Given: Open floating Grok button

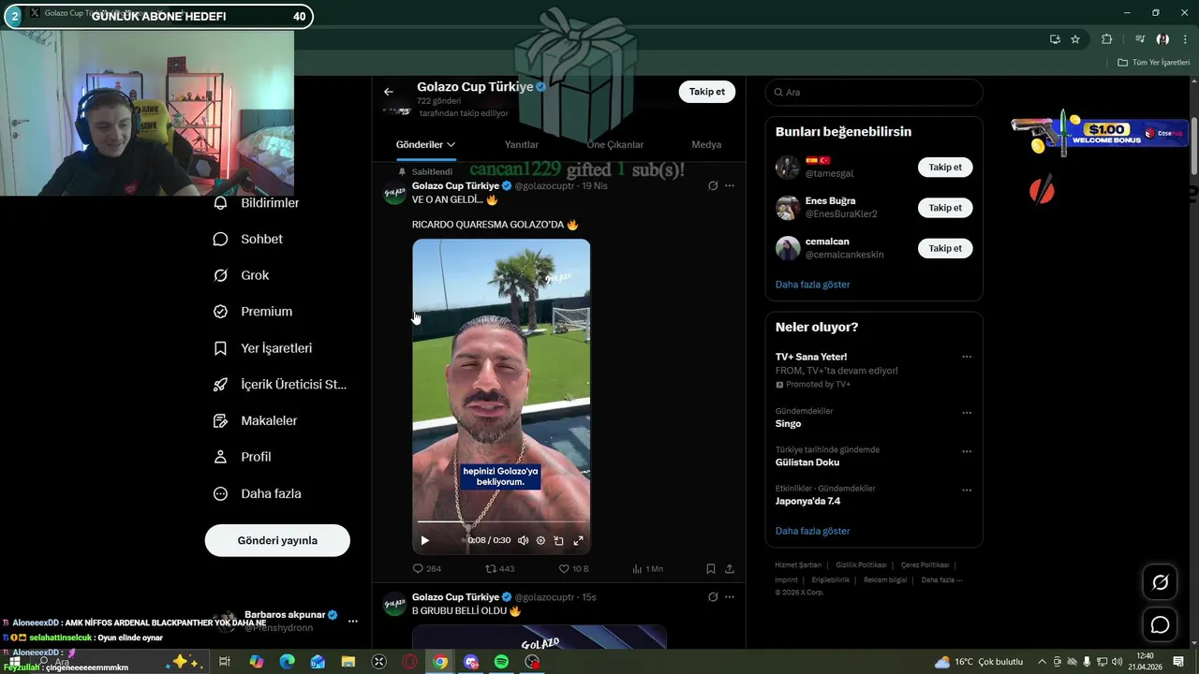Looking at the screenshot, I should click(x=1160, y=582).
